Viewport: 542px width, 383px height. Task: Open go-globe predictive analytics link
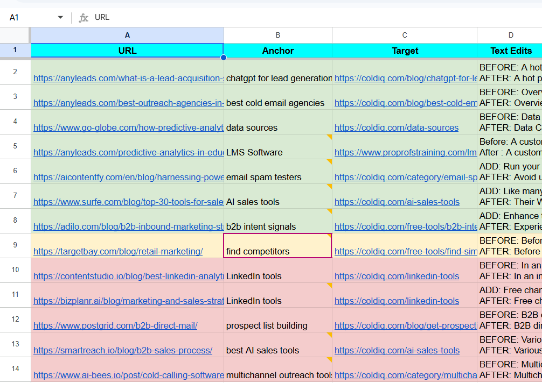(128, 128)
